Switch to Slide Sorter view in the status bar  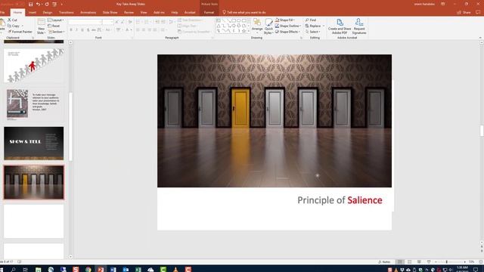(410, 262)
